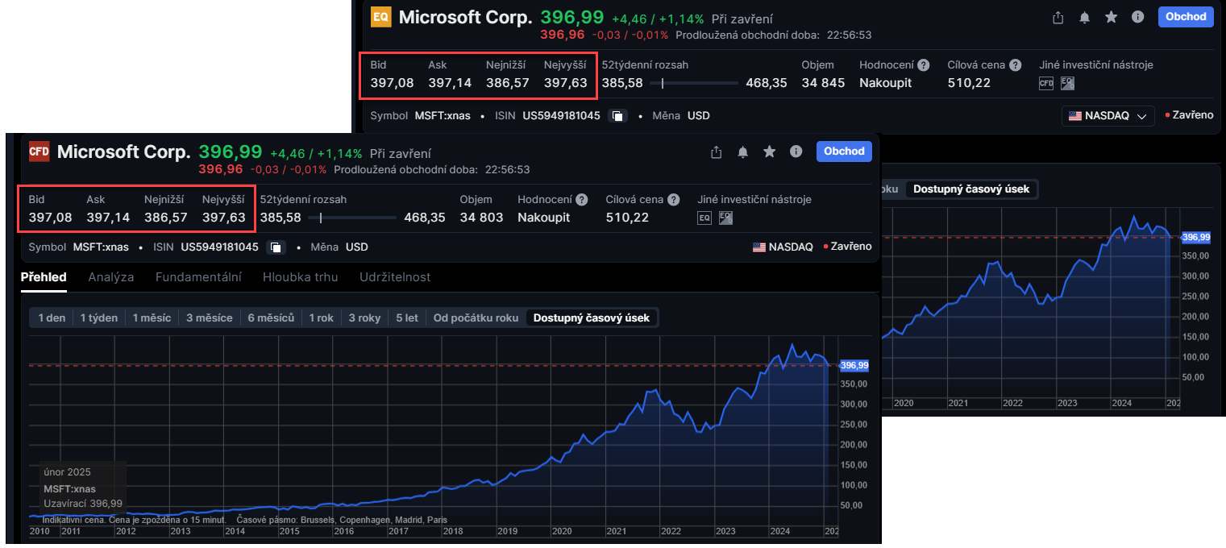The width and height of the screenshot is (1226, 548).
Task: Open the EQ option instrument icon in EQ window
Action: [x=1067, y=83]
